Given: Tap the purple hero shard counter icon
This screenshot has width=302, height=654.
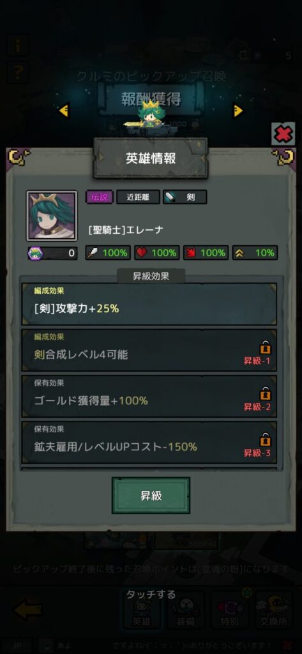Looking at the screenshot, I should coord(36,253).
